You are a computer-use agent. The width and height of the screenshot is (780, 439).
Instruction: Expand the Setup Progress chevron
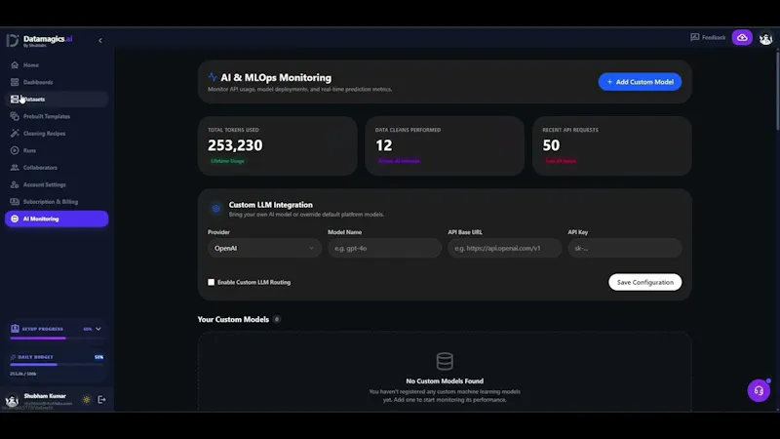[98, 329]
